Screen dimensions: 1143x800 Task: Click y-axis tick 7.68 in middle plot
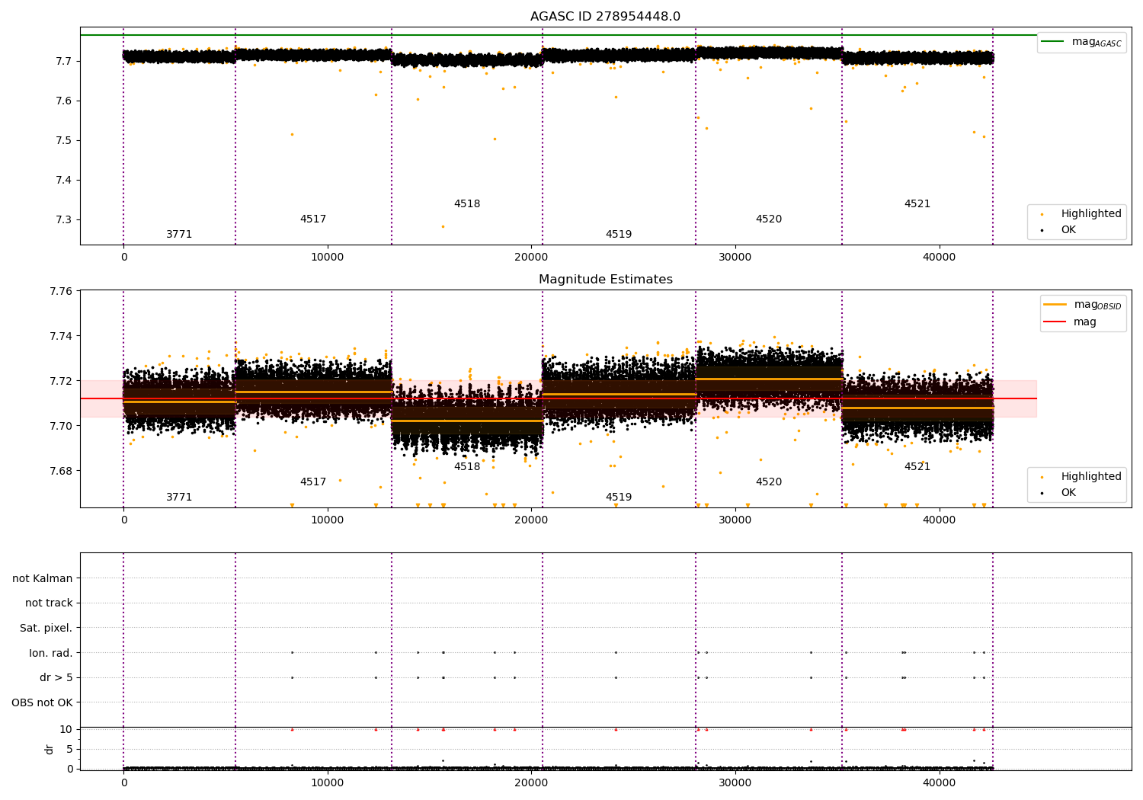61,470
